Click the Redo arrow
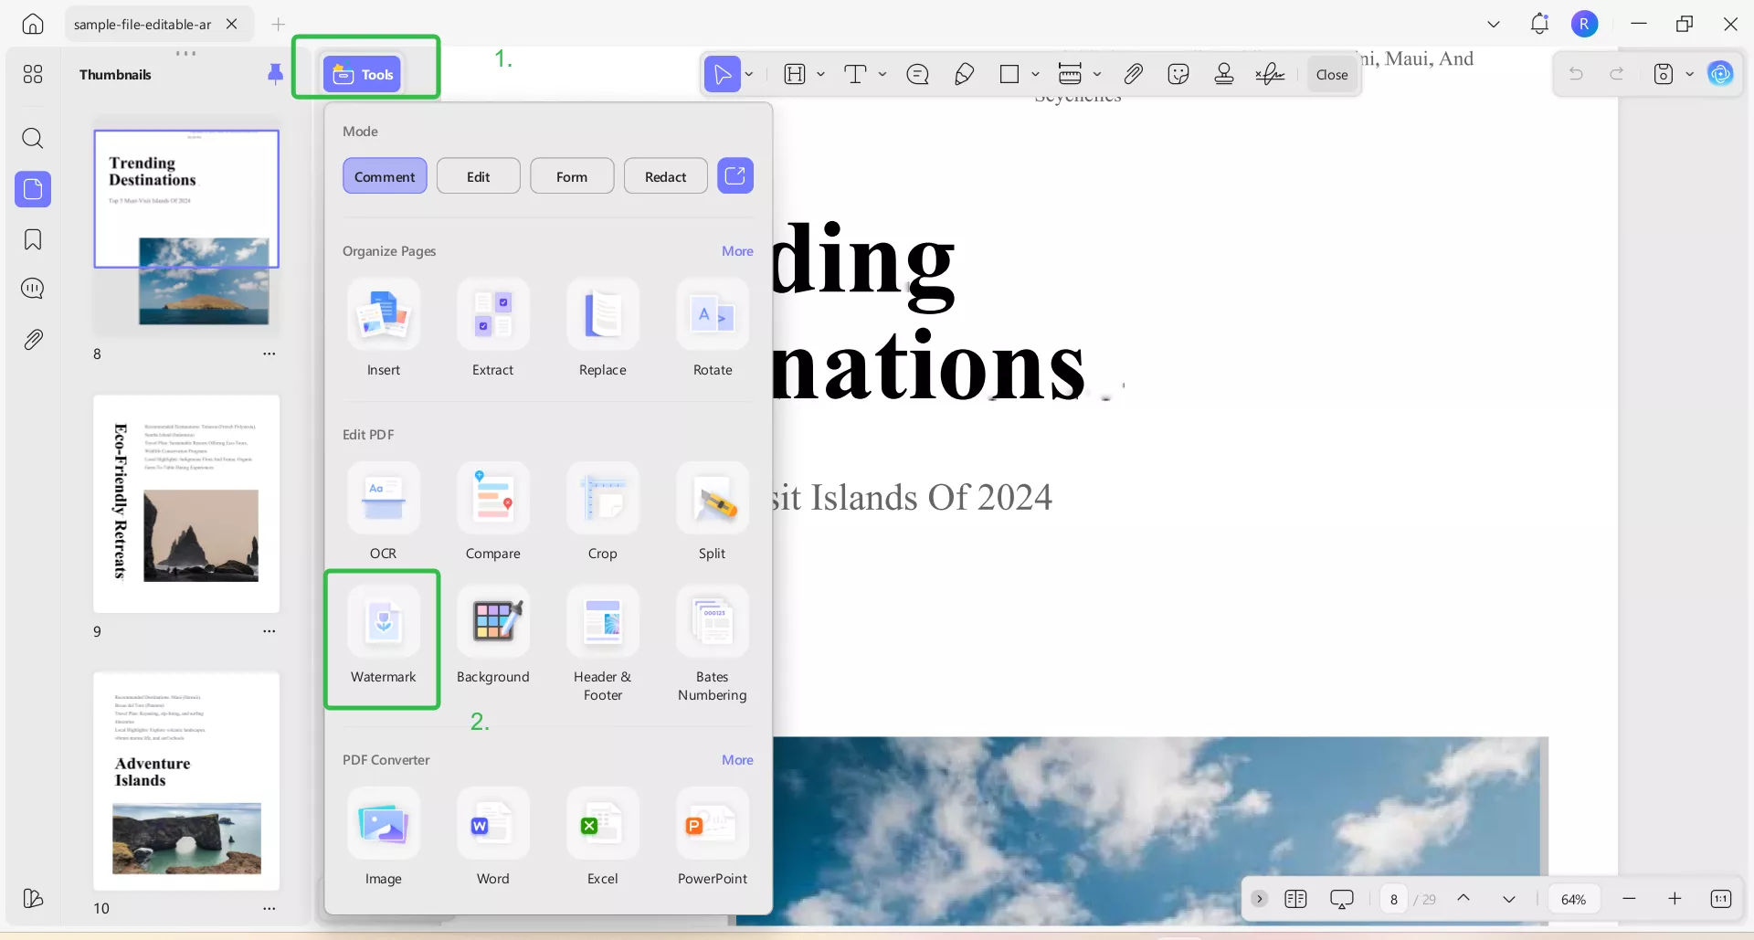Screen dimensions: 1754x940 [x=1617, y=74]
